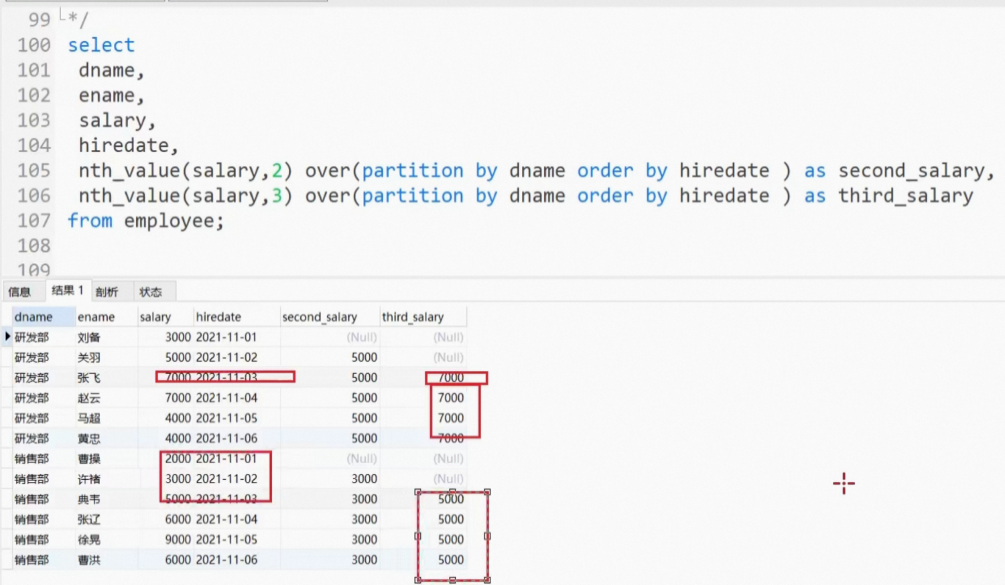This screenshot has width=1005, height=585.
Task: Click hiredate cell 2021-11-02 in 关羽 row
Action: click(x=226, y=357)
